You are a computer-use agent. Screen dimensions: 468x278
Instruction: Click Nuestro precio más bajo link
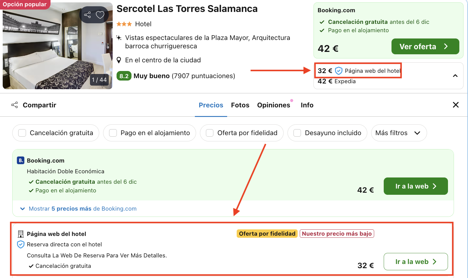[x=337, y=234]
